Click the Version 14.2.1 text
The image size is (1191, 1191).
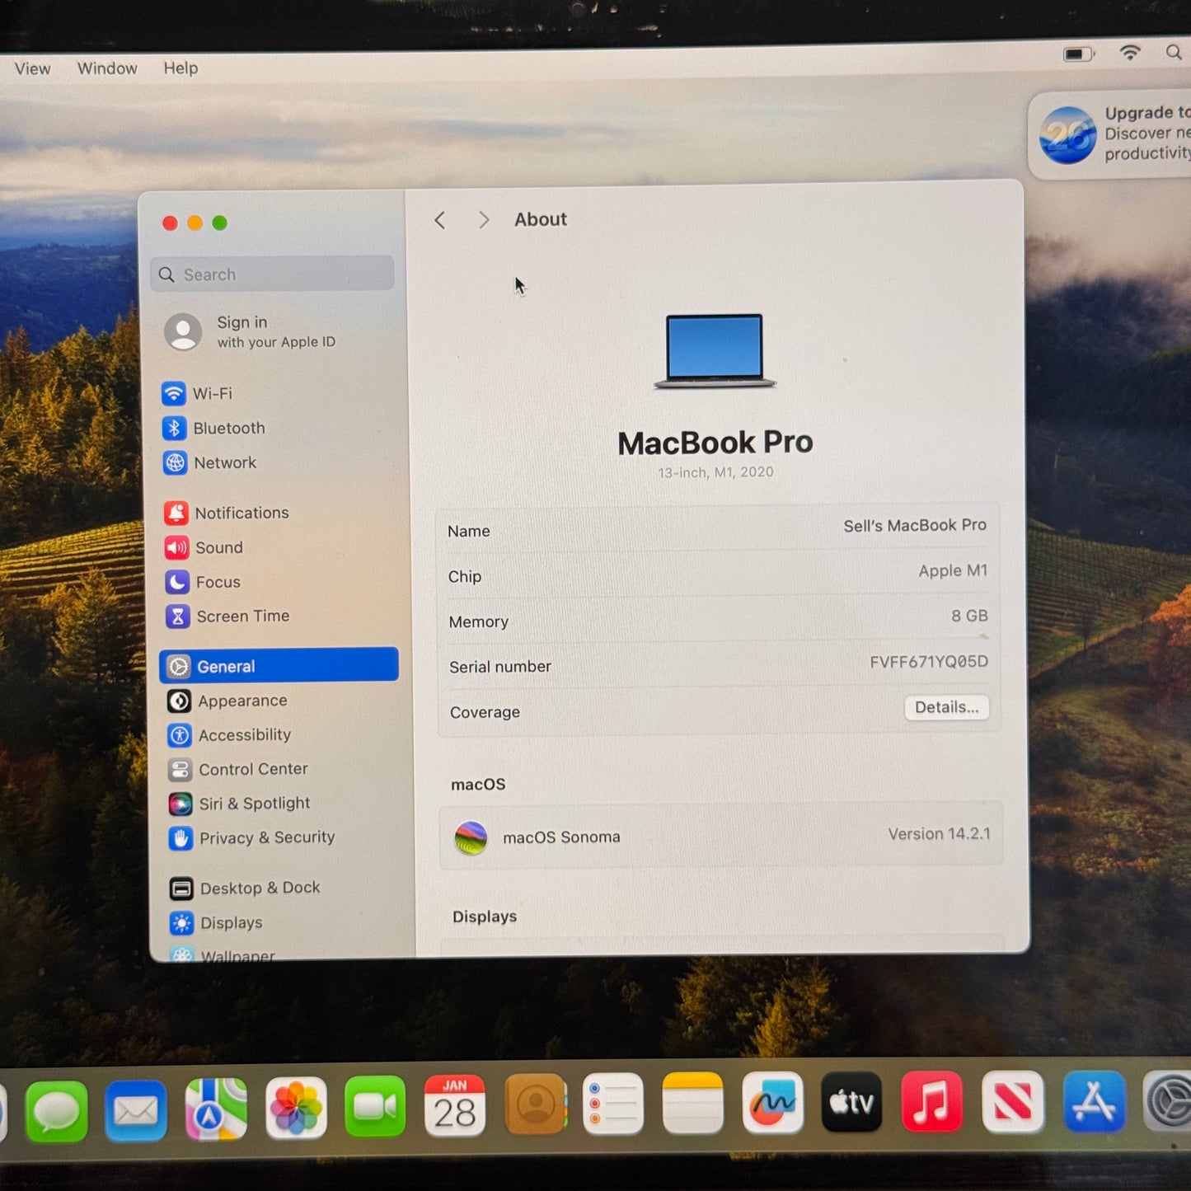pyautogui.click(x=939, y=833)
